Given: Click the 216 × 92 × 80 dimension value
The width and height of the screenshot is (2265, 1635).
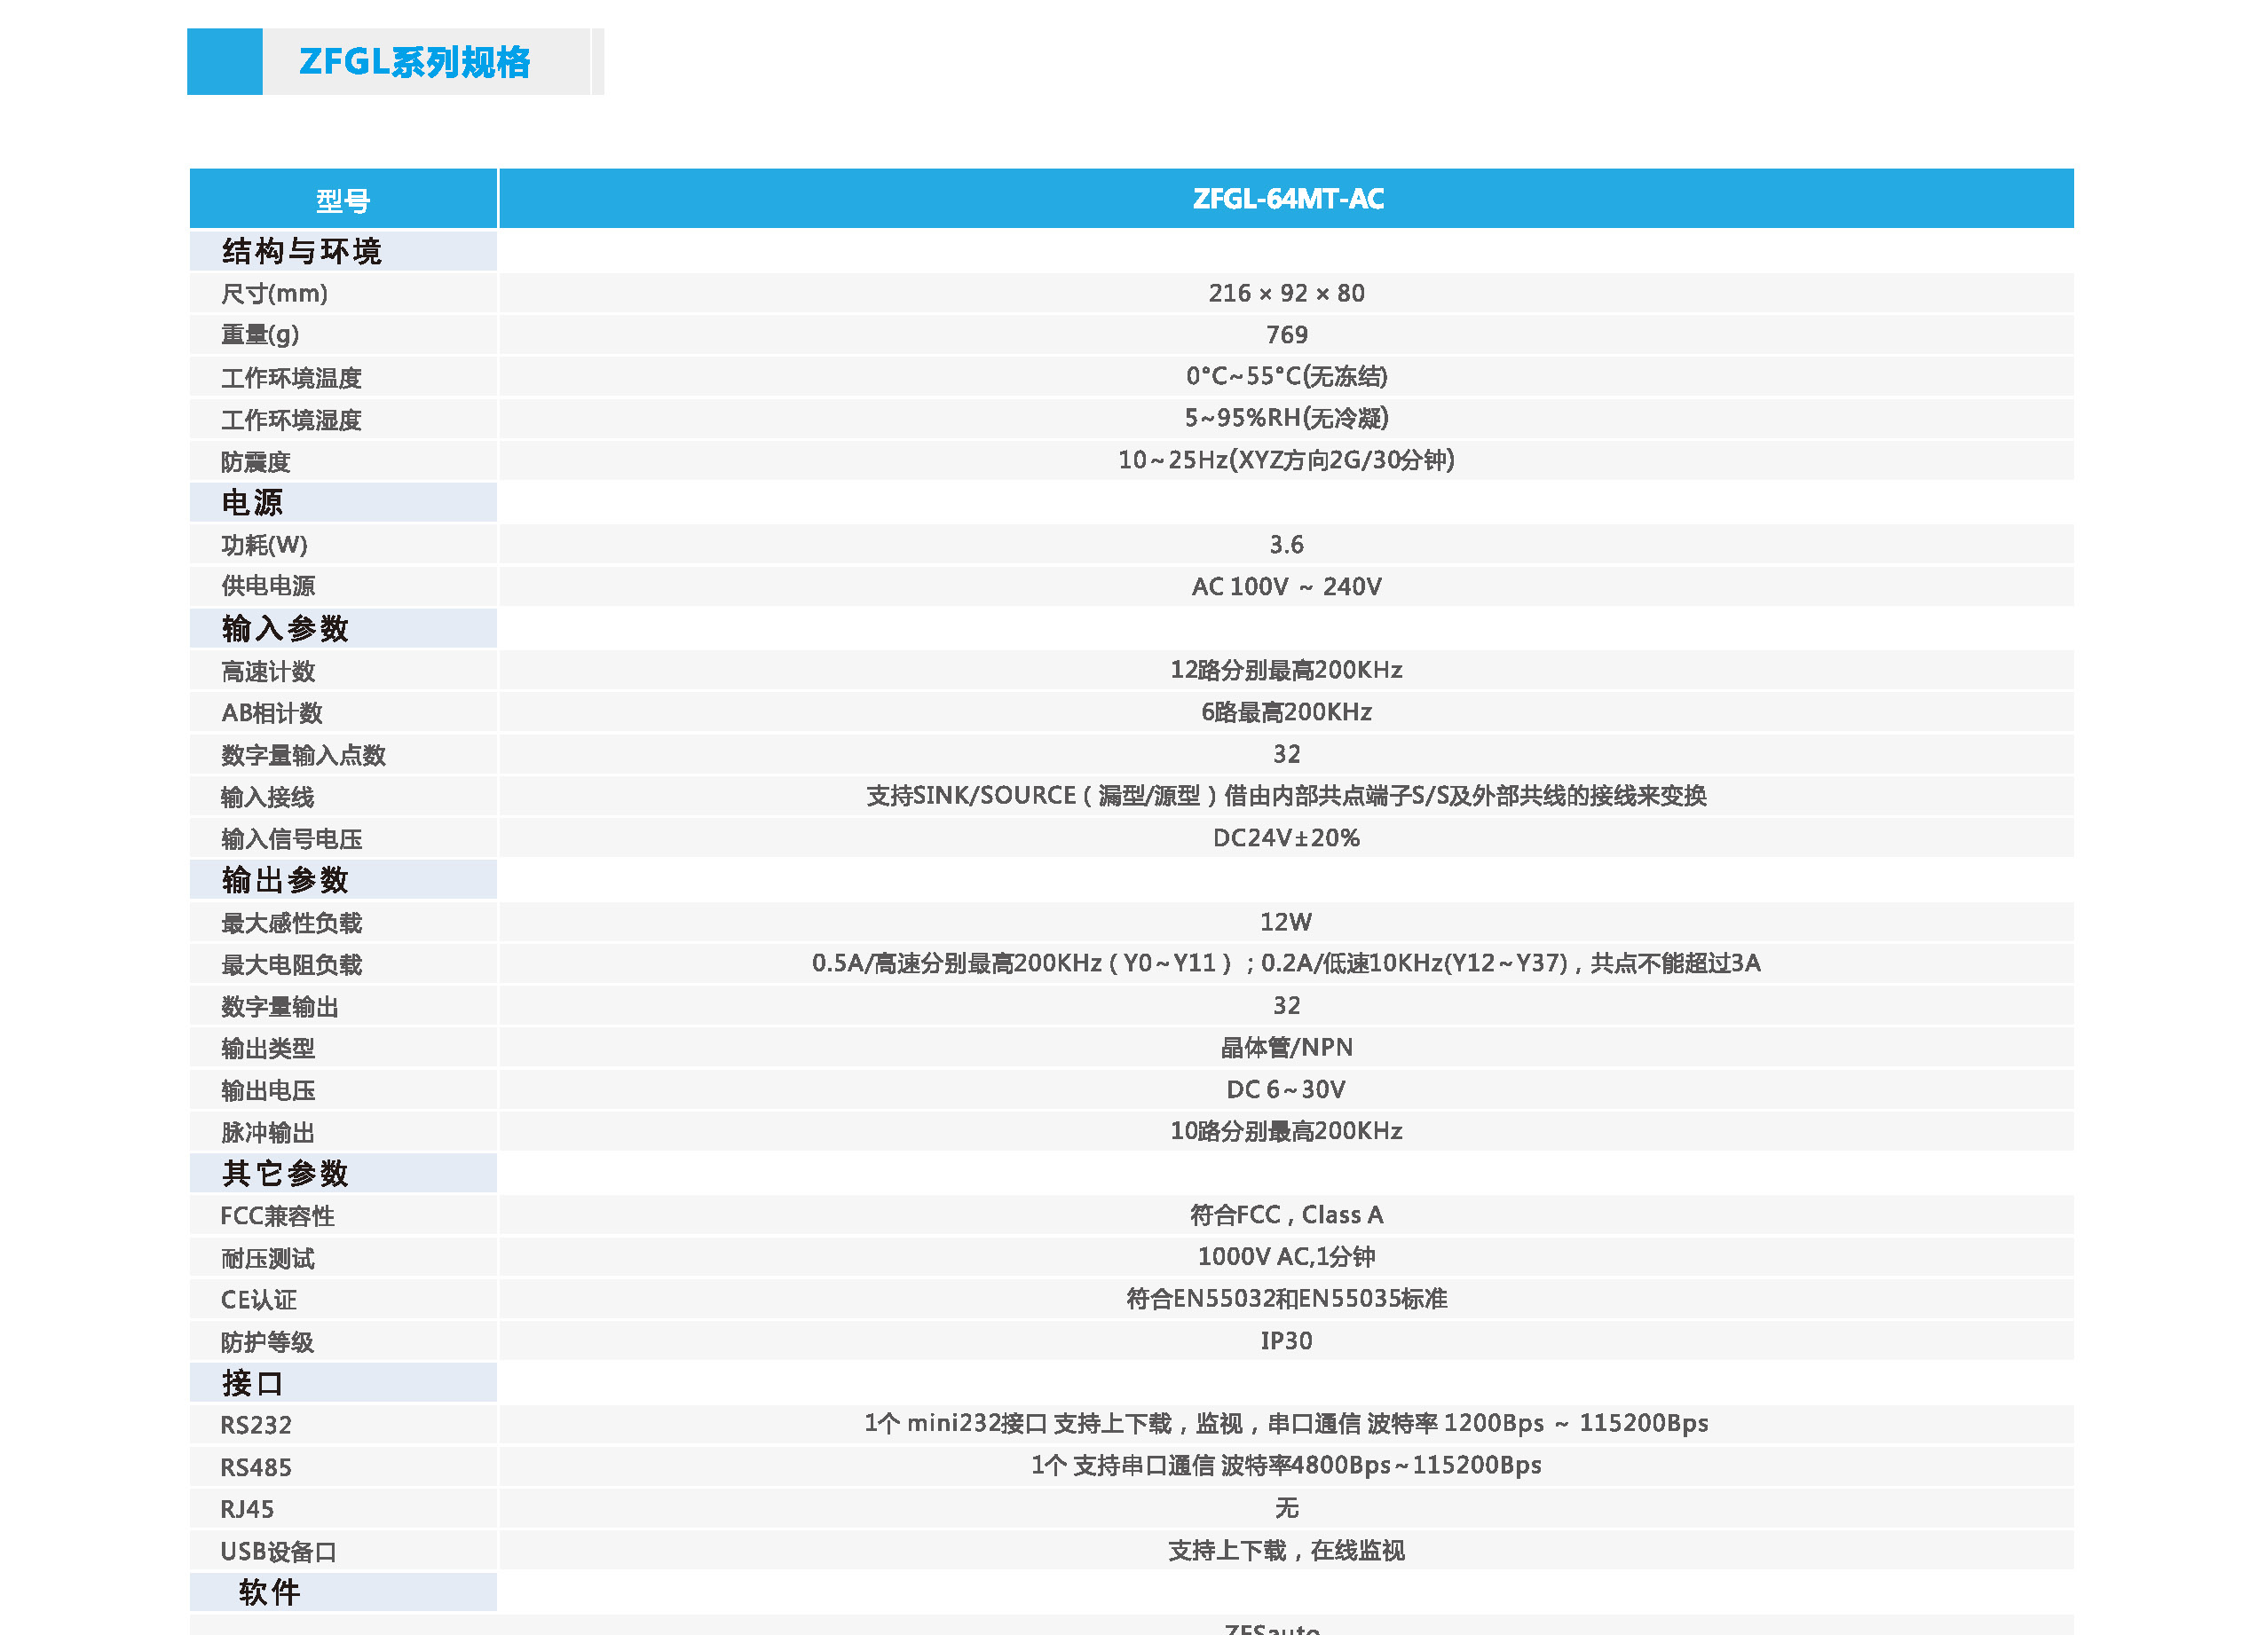Looking at the screenshot, I should (1289, 293).
